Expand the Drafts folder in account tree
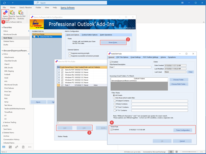The height and width of the screenshot is (154, 206). (3, 126)
